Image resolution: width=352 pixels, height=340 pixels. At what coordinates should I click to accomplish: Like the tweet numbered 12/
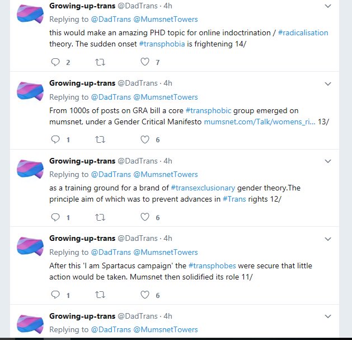click(145, 217)
